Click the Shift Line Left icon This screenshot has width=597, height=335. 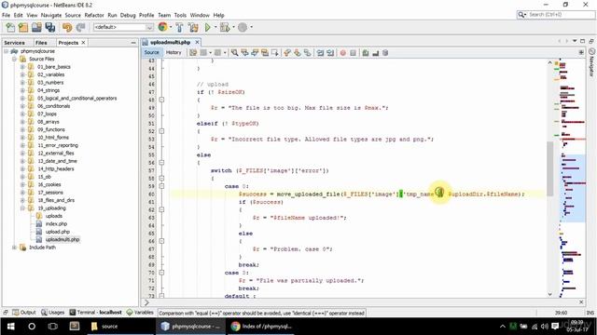coord(320,53)
